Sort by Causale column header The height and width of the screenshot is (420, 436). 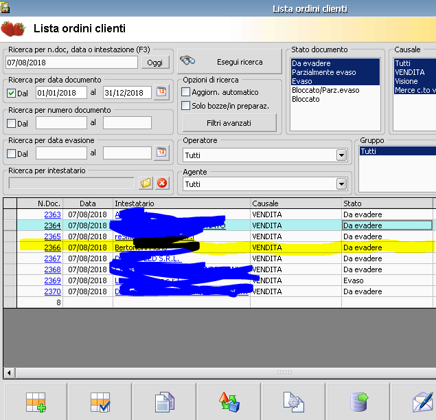[296, 203]
